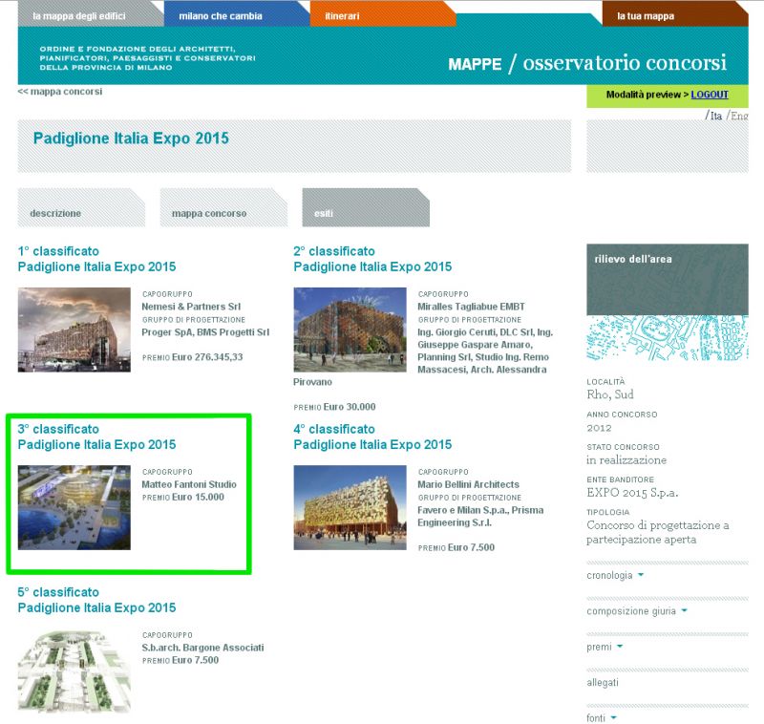Open the 'descrizione' section tab
Viewport: 764px width, 724px height.
tap(55, 213)
